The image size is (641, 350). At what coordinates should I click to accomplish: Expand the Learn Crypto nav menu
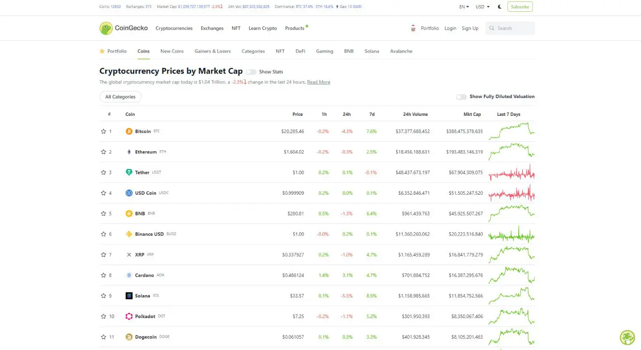[x=263, y=28]
